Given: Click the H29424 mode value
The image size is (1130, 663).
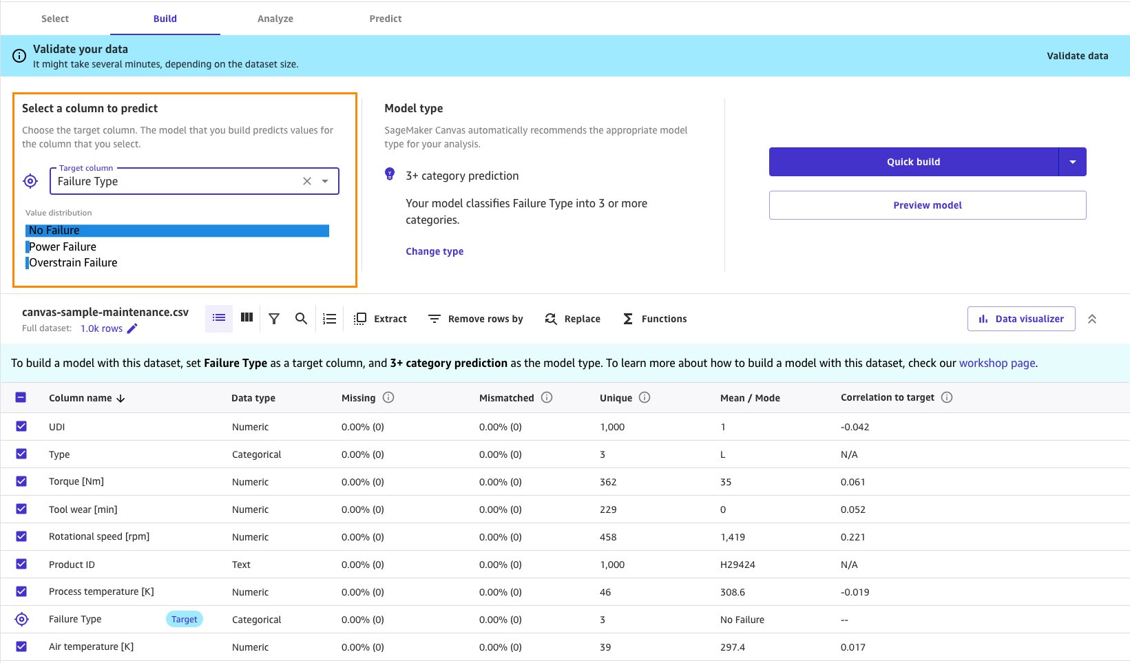Looking at the screenshot, I should [x=737, y=565].
